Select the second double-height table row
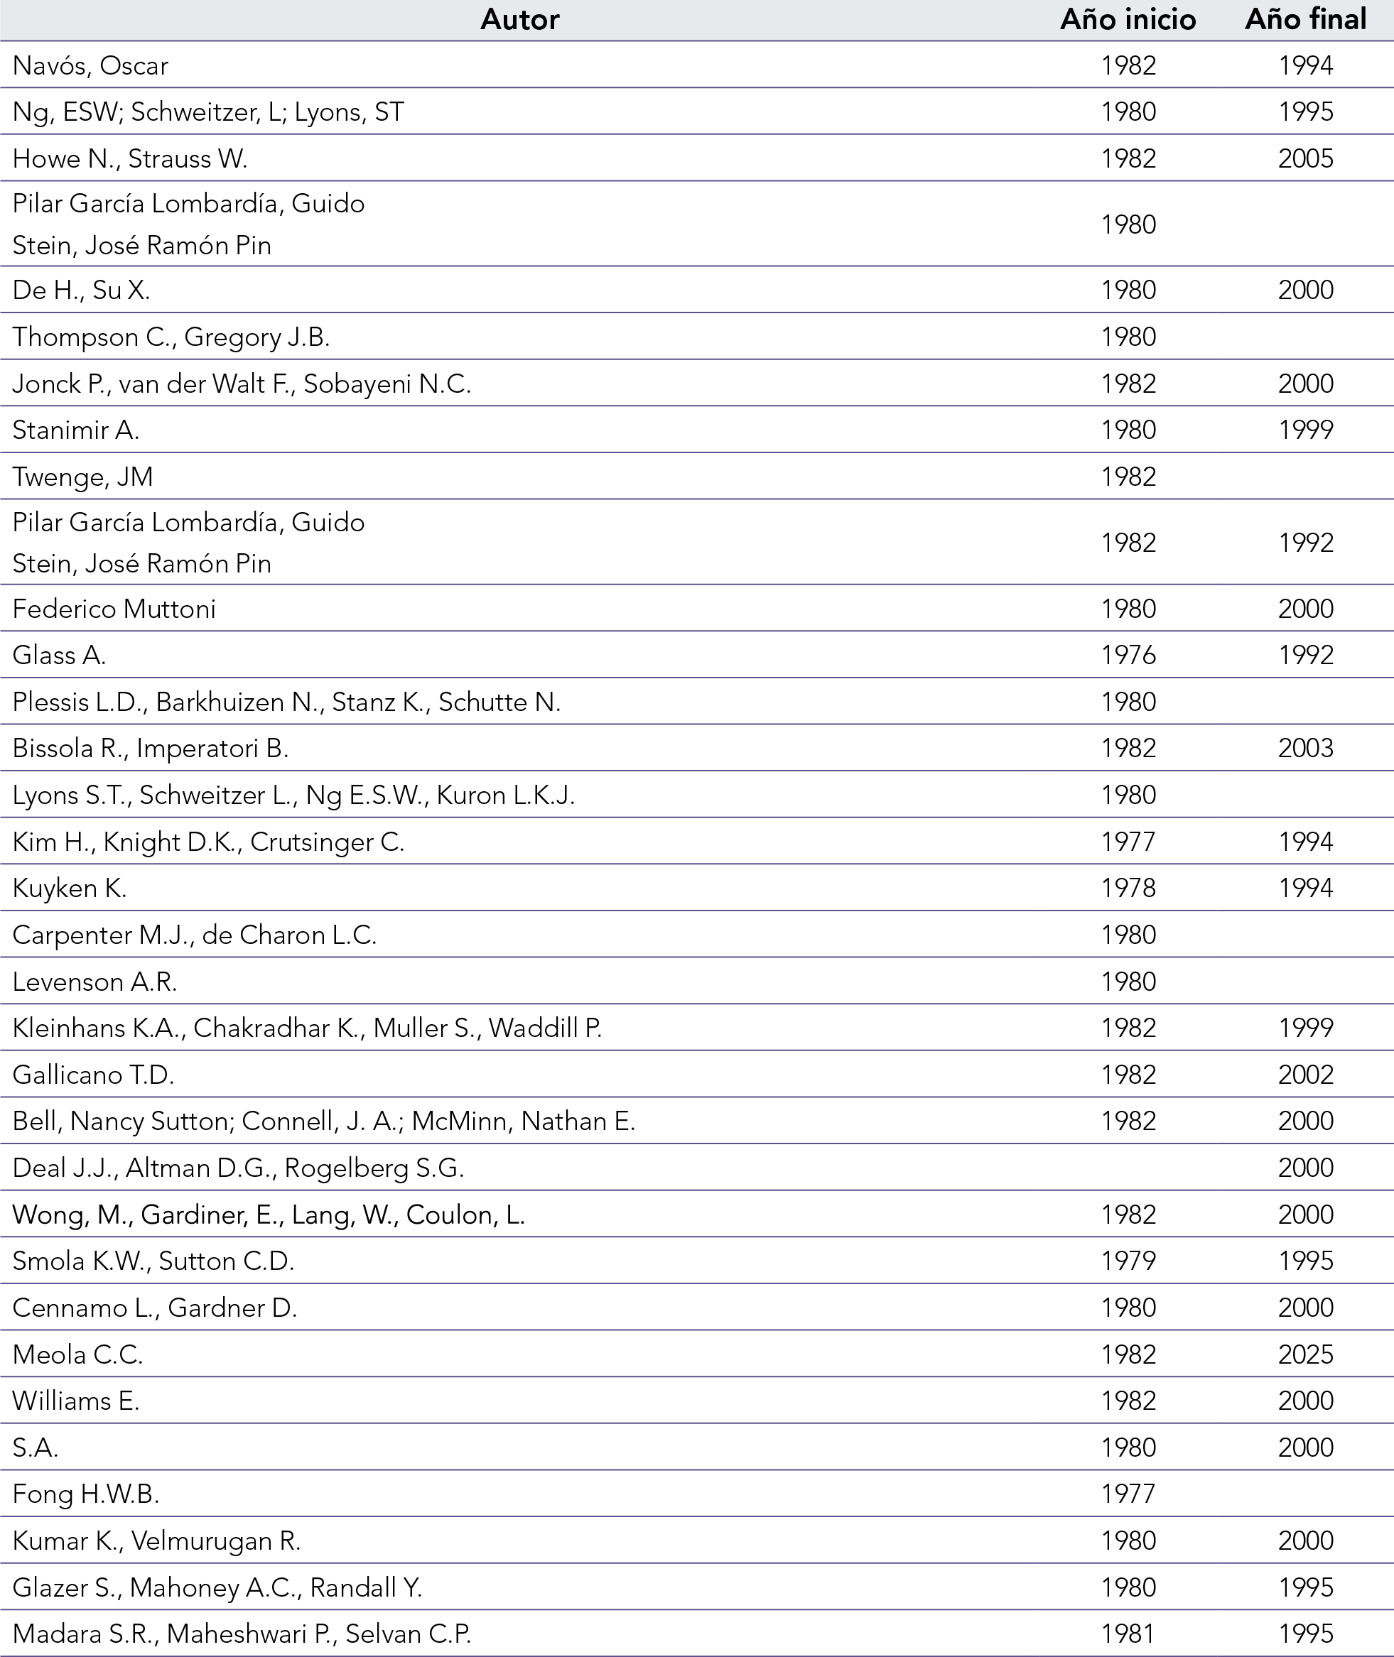1394x1657 pixels. coord(522,542)
